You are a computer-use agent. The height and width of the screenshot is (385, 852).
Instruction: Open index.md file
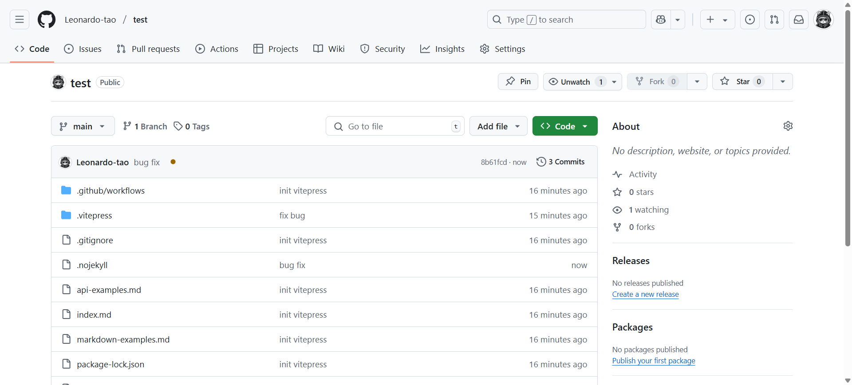coord(94,315)
